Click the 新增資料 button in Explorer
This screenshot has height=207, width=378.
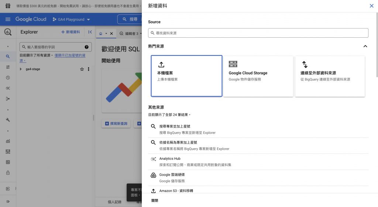click(x=71, y=32)
